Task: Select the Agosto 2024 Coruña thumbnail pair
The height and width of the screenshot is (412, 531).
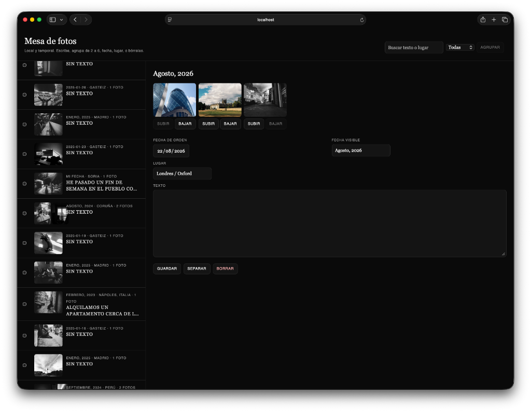Action: click(51, 213)
